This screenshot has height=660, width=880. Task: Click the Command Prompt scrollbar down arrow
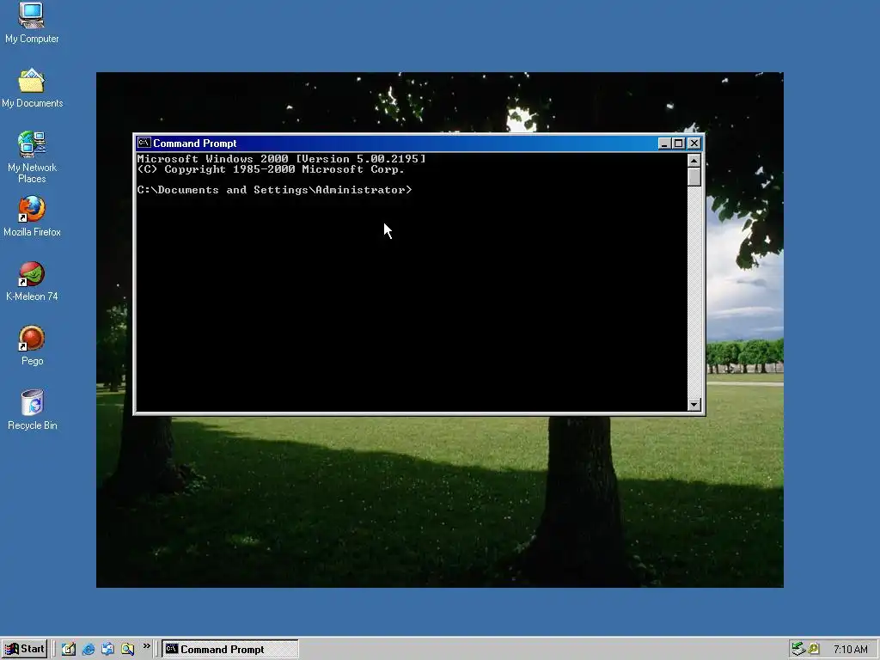[694, 405]
